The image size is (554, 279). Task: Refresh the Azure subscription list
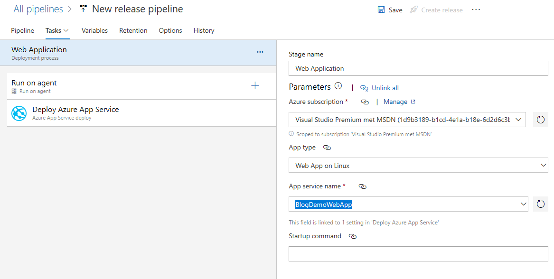pos(540,120)
